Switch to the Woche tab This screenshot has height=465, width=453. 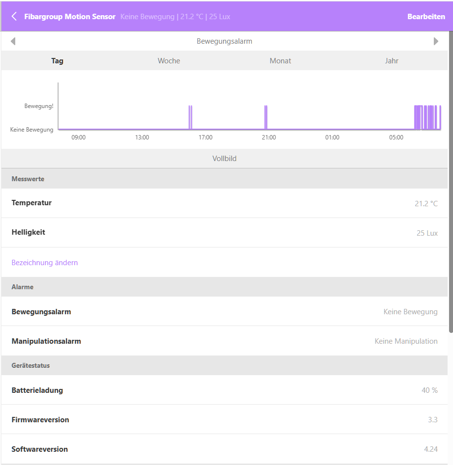click(x=169, y=61)
